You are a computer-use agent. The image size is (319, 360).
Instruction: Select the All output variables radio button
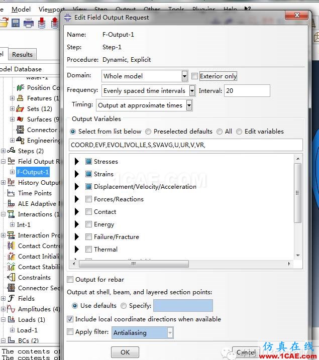(x=220, y=132)
